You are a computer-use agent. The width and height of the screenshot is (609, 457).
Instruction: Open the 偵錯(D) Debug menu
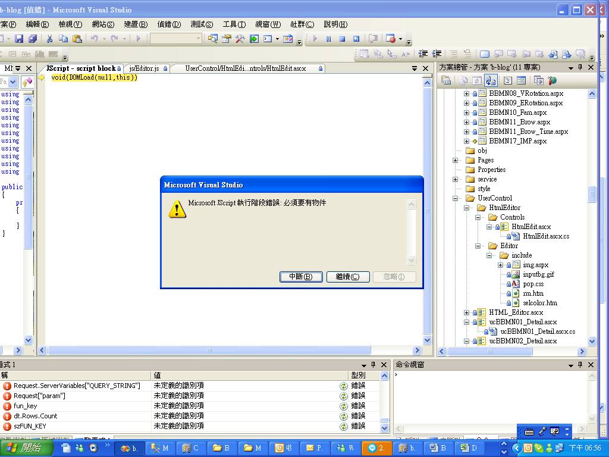168,24
